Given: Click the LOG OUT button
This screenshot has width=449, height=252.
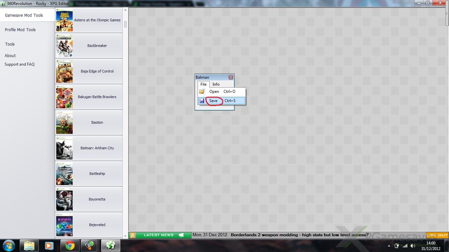Looking at the screenshot, I should (x=437, y=235).
